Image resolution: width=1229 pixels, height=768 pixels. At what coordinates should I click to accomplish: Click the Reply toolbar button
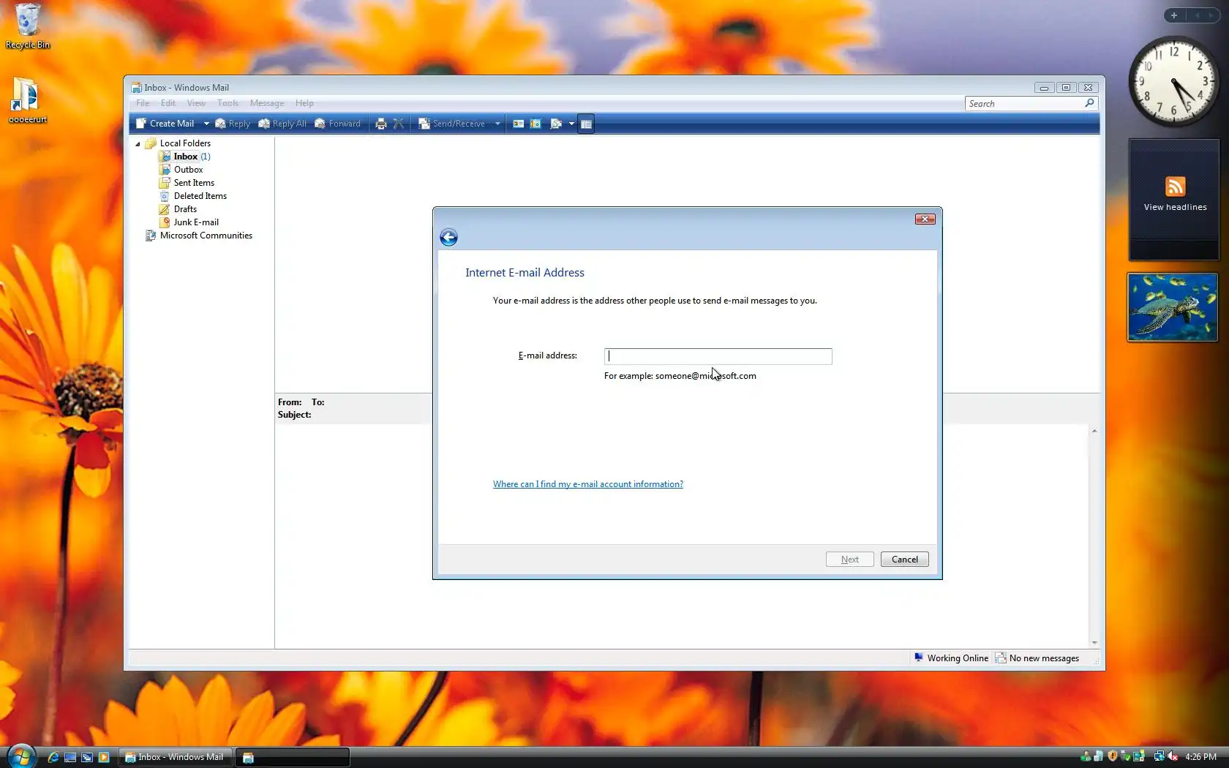[x=233, y=124]
